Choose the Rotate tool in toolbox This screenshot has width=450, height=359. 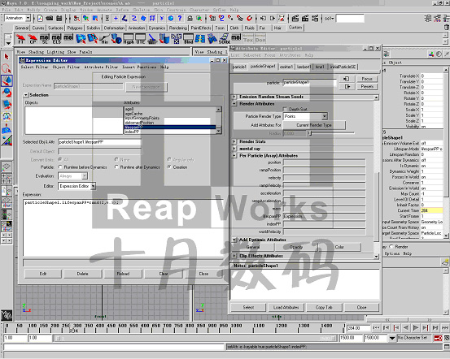coord(7,93)
